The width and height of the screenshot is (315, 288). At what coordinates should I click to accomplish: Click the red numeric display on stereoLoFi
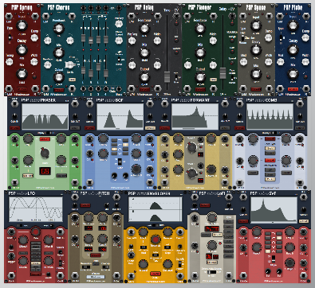click(211, 228)
